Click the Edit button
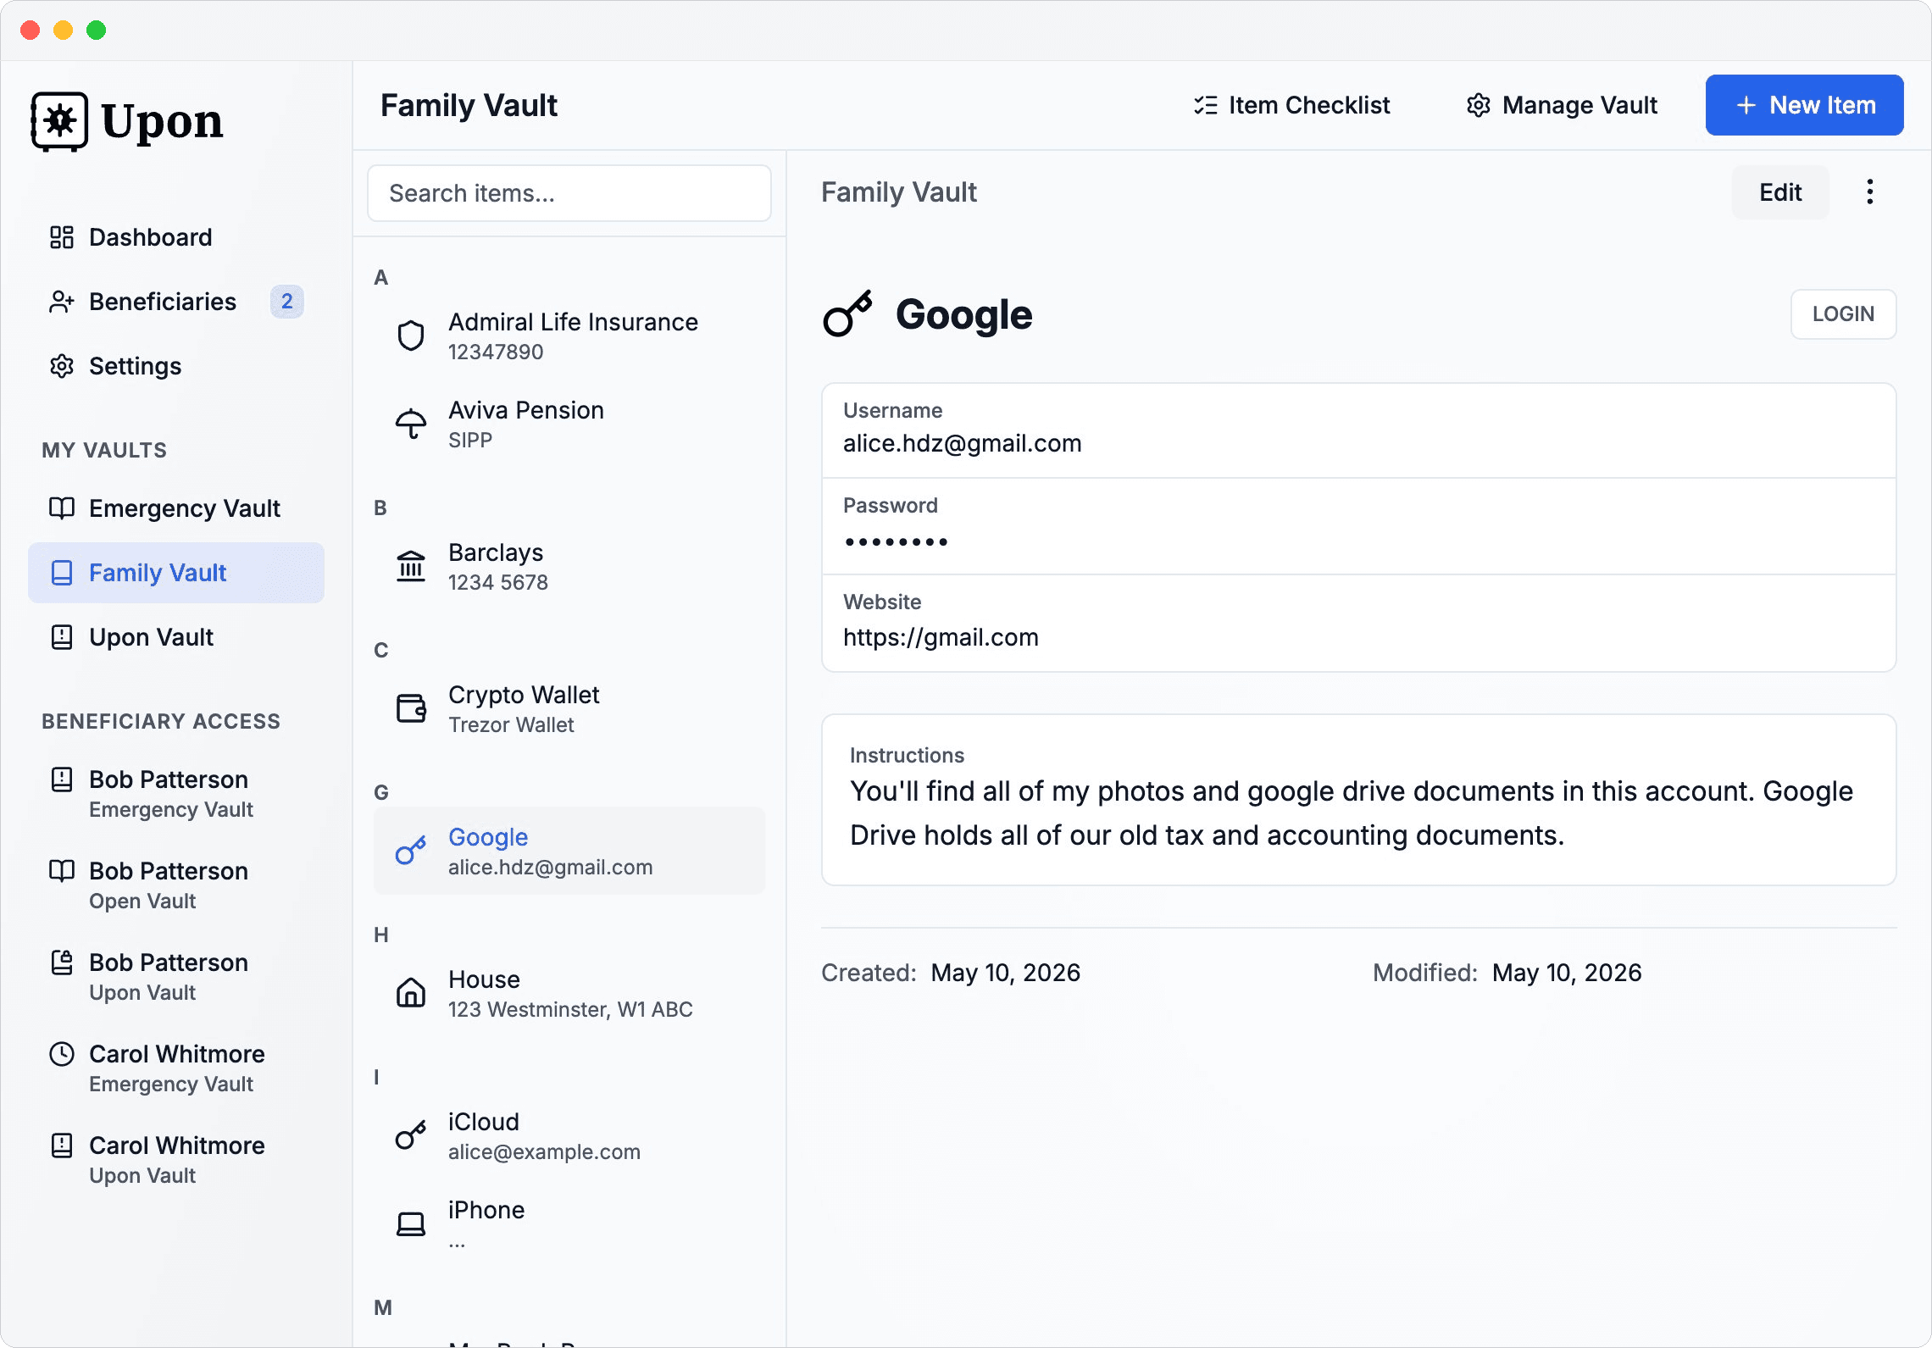1932x1348 pixels. pos(1780,192)
